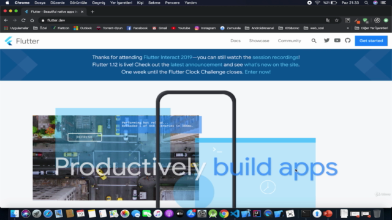Follow the Flutter Interact 2019 link
This screenshot has width=392, height=220.
coord(168,57)
